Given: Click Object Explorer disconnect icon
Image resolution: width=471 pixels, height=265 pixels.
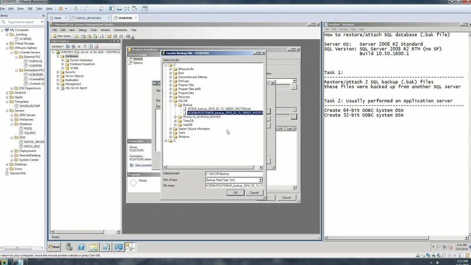Looking at the screenshot, I should point(73,47).
